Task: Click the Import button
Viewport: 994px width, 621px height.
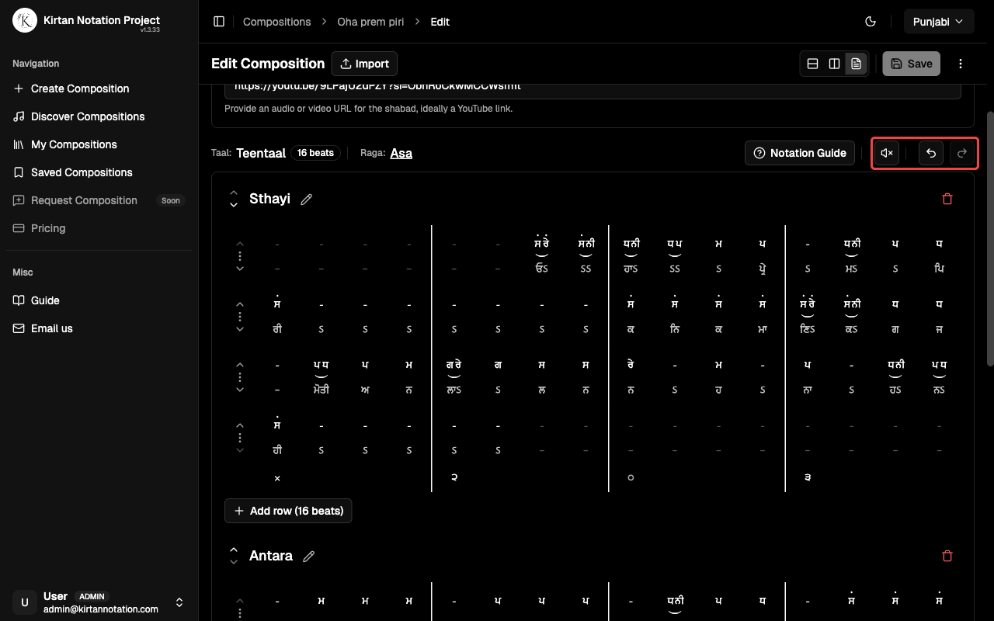Action: (364, 64)
